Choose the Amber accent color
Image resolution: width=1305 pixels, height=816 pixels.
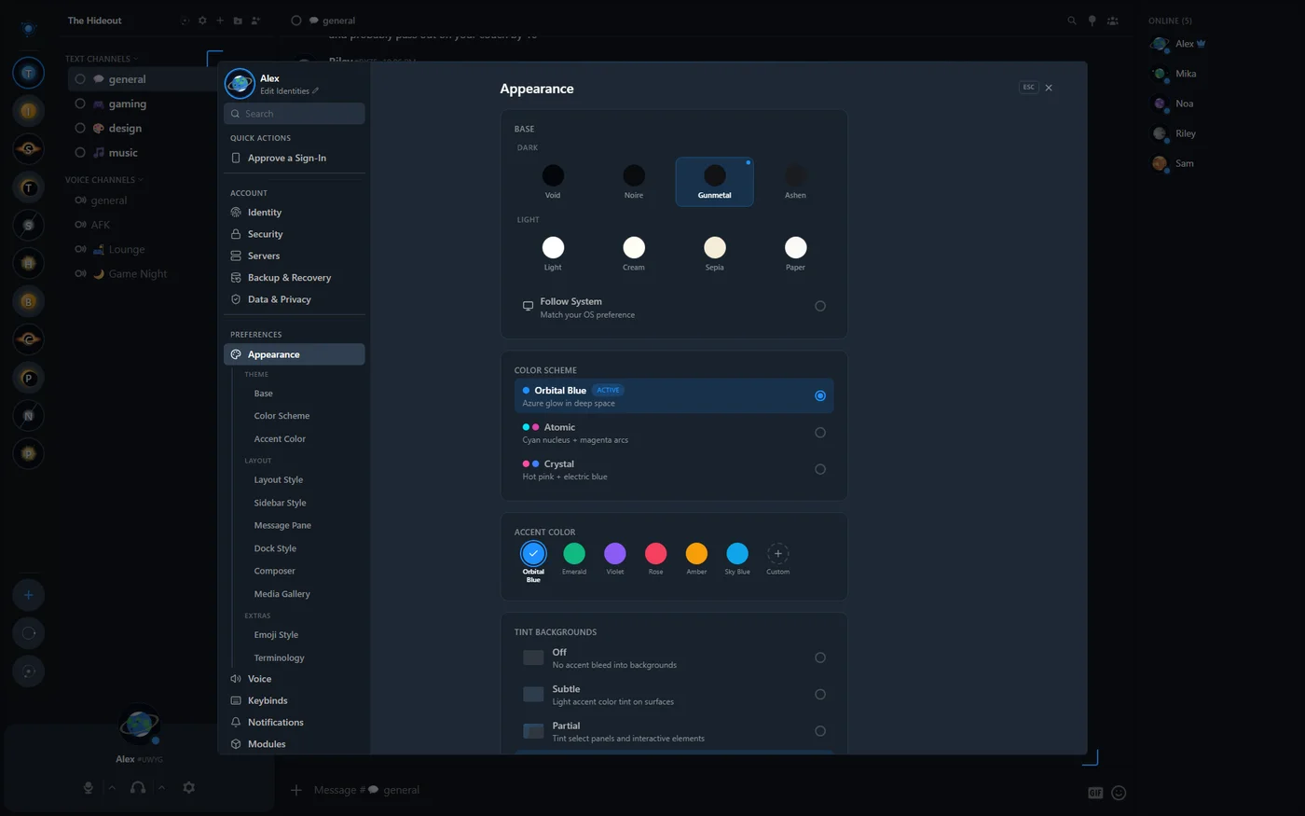[x=696, y=554]
